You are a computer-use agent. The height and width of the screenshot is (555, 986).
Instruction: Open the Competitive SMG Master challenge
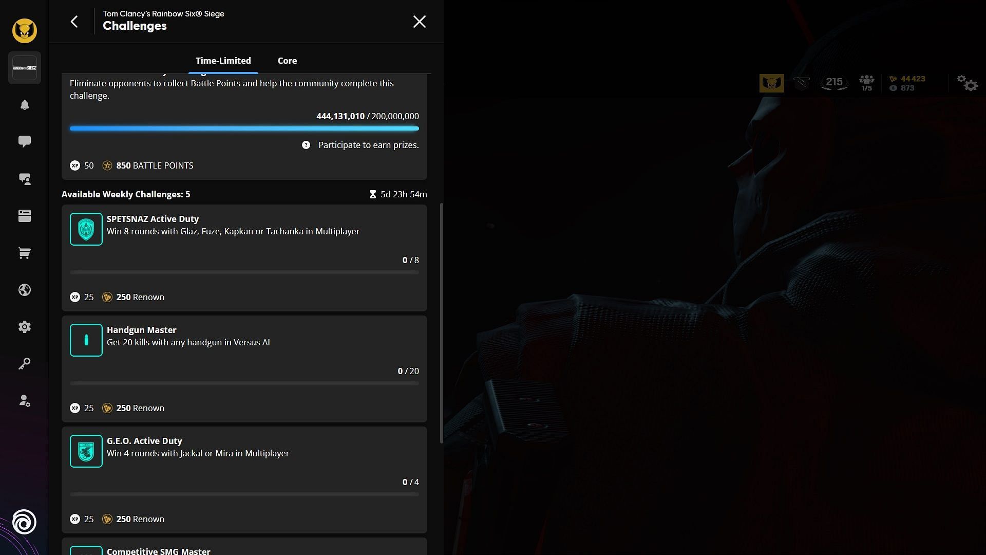[244, 547]
